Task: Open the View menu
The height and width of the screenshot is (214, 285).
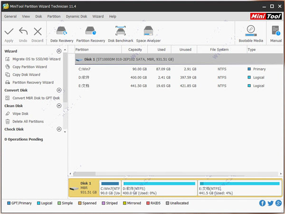Action: 26,16
